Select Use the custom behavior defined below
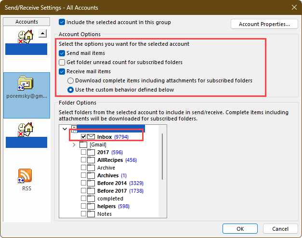The image size is (302, 238). 70,90
